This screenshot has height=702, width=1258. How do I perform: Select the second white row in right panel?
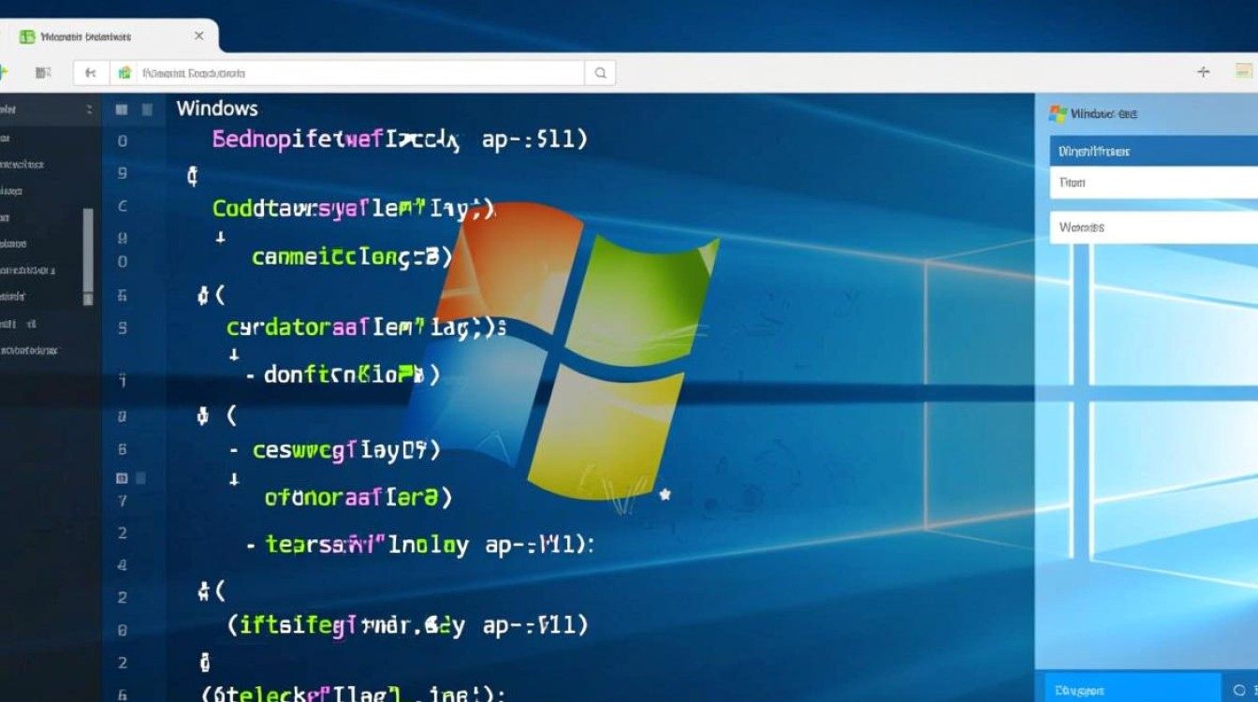[x=1153, y=227]
